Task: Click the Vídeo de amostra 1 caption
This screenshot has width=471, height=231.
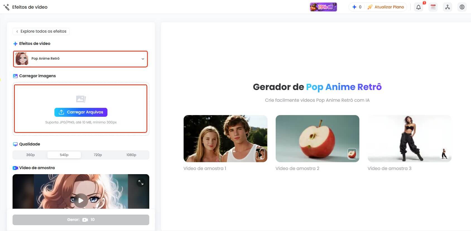Action: [x=205, y=168]
